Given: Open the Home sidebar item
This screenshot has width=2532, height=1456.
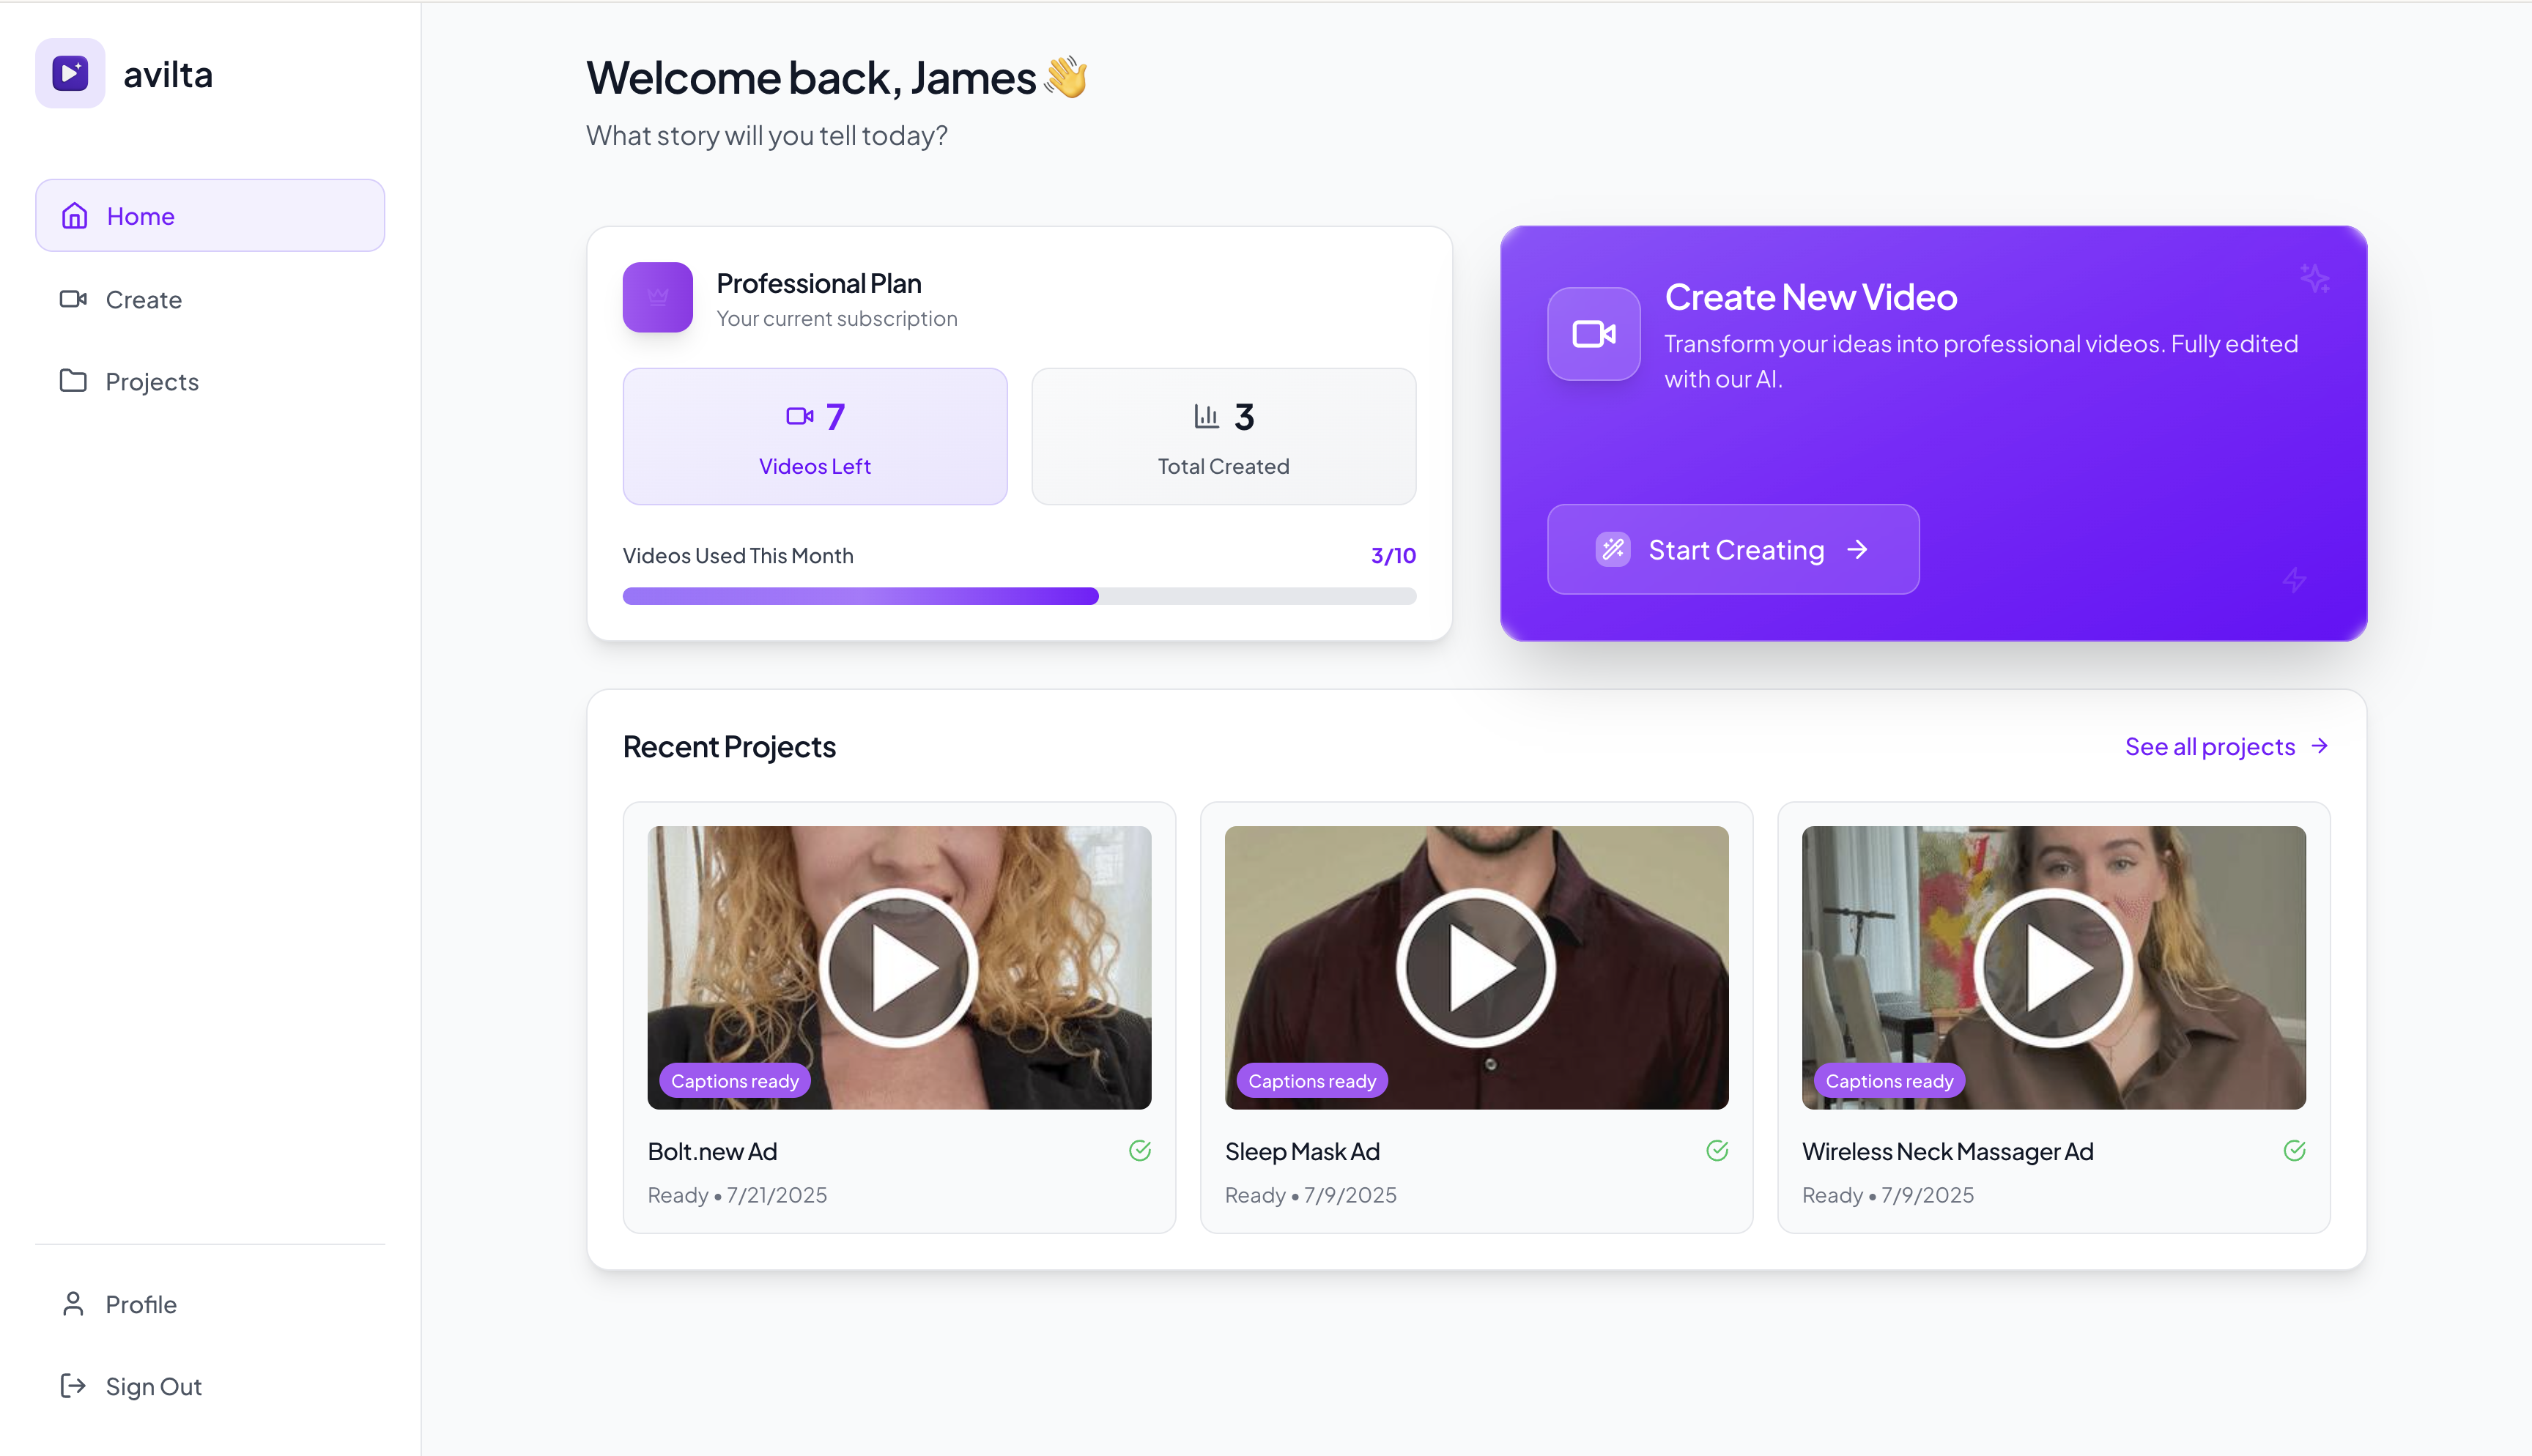Looking at the screenshot, I should 210,216.
